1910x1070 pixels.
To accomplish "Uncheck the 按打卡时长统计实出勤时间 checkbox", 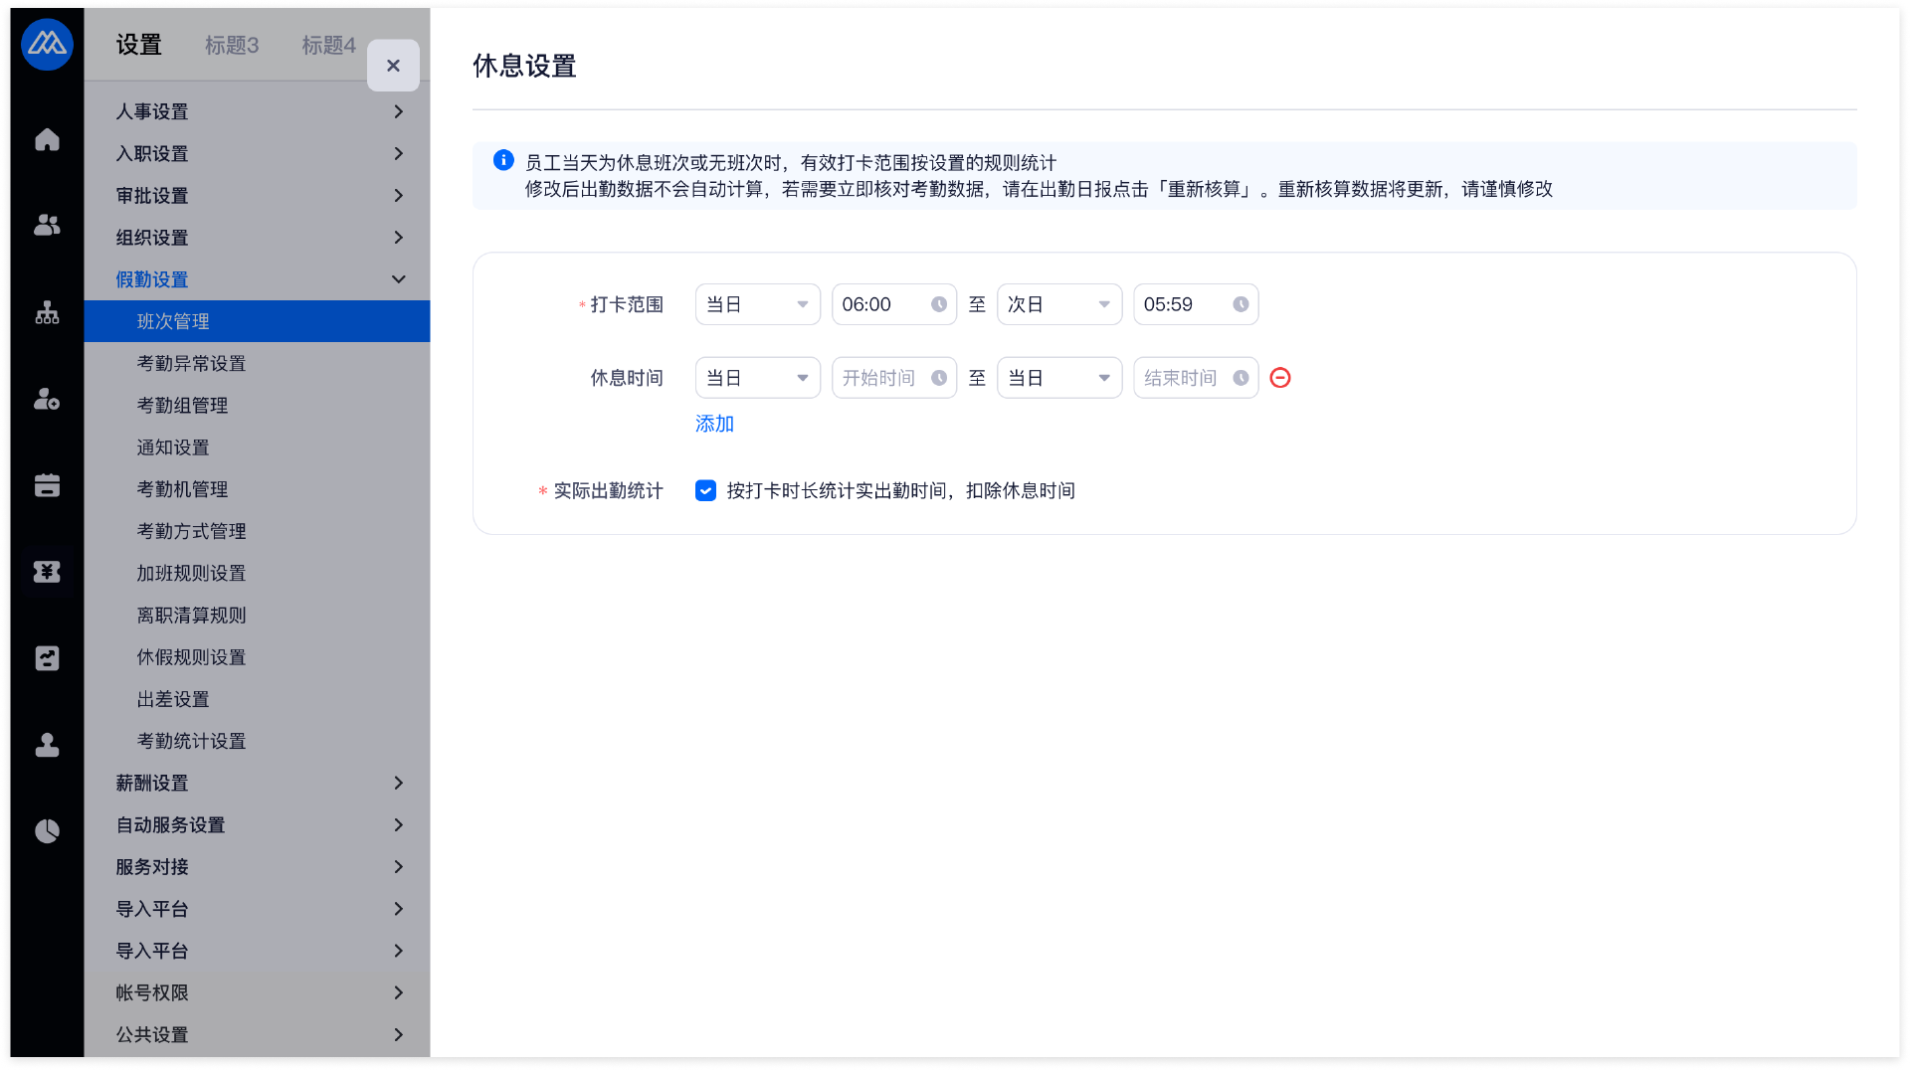I will click(705, 490).
